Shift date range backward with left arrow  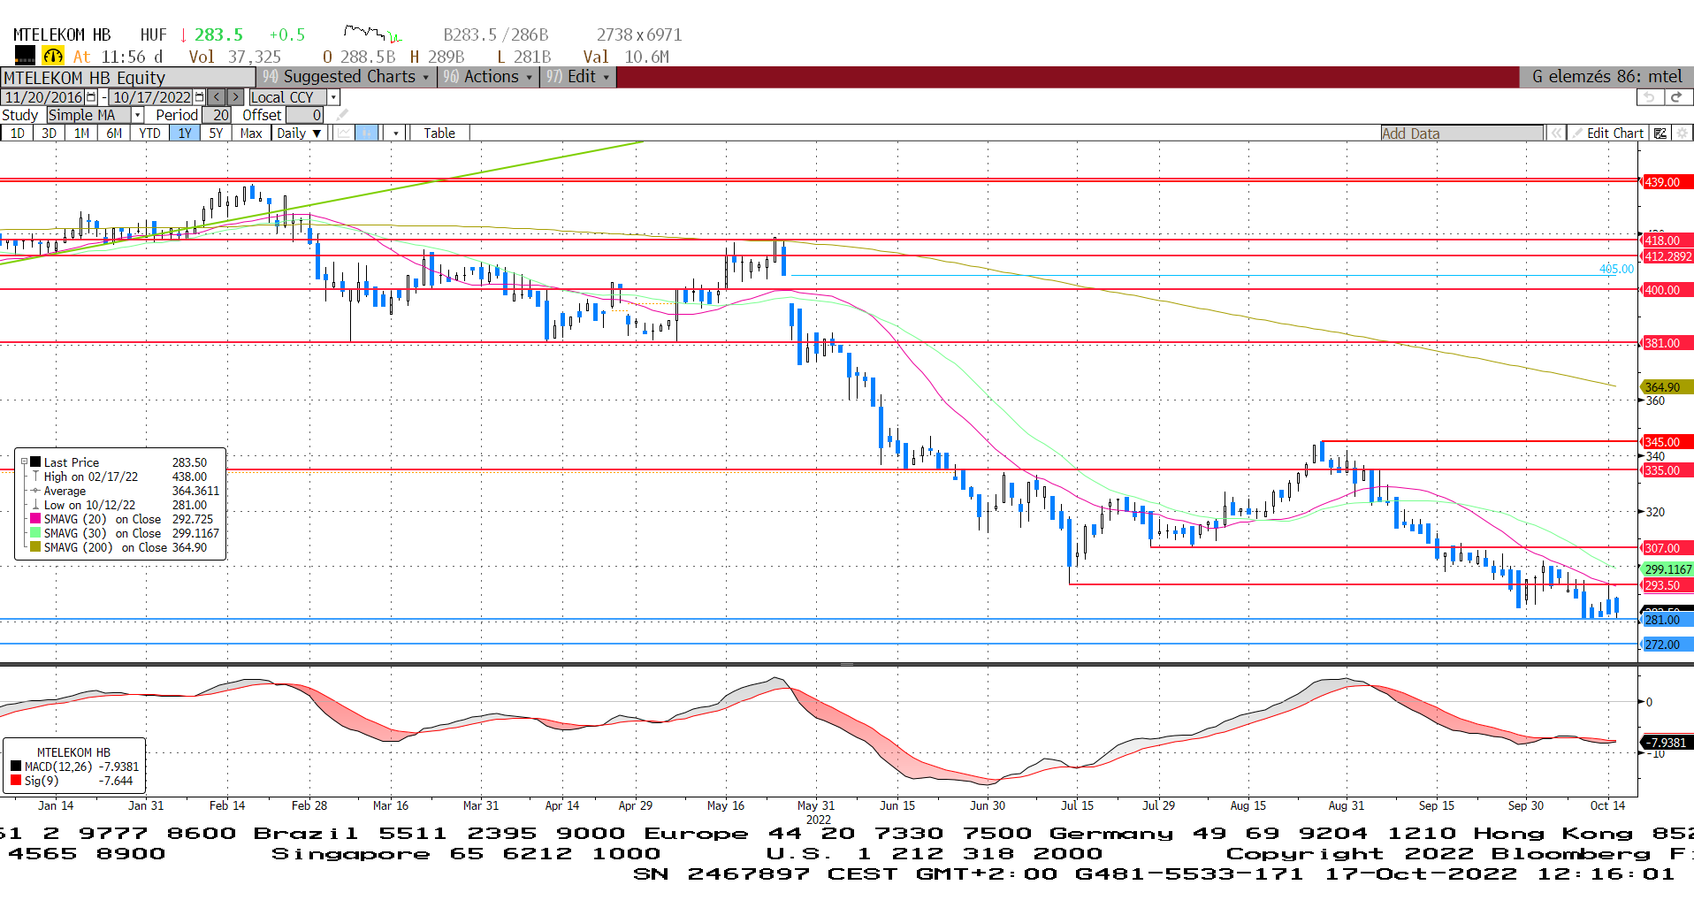coord(217,97)
